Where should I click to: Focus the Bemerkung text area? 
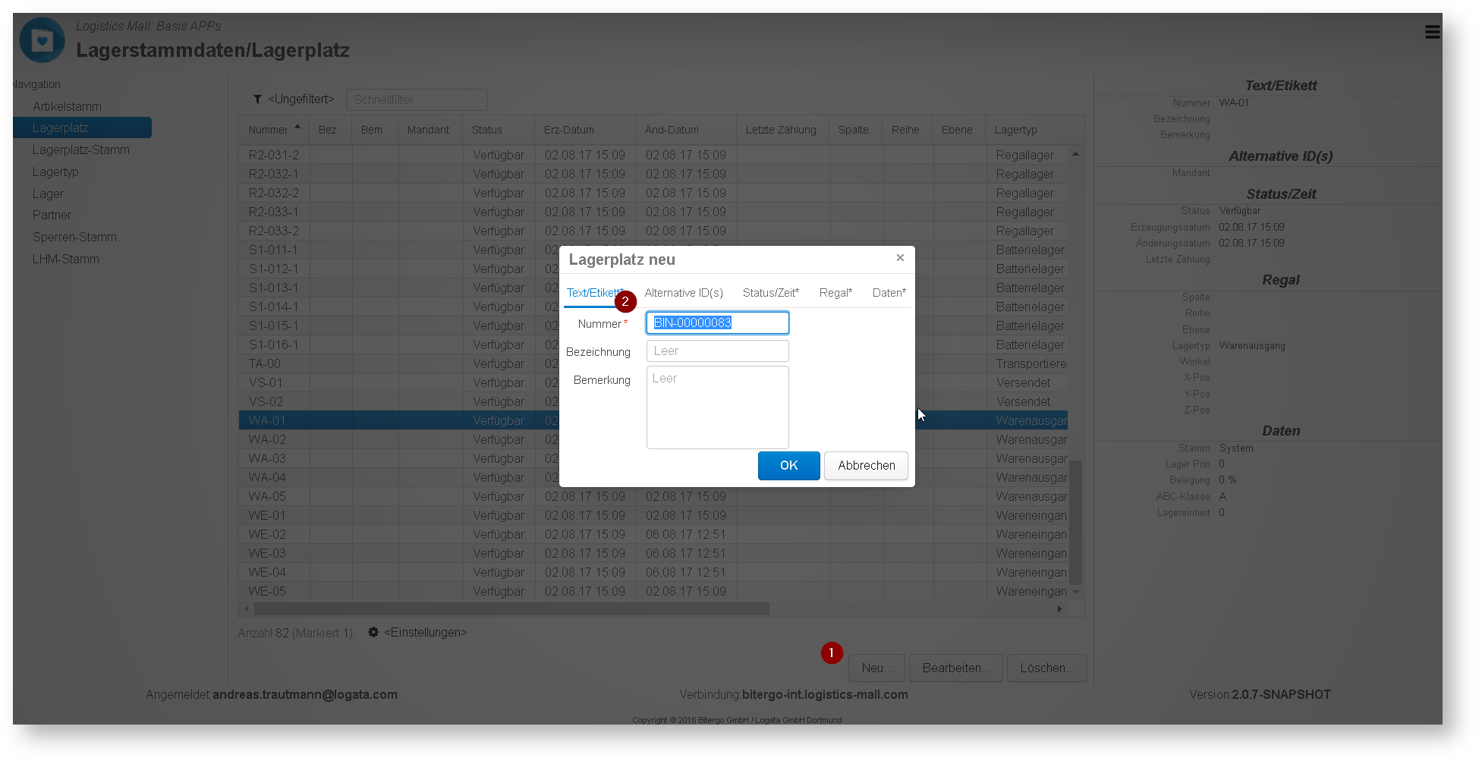[718, 407]
